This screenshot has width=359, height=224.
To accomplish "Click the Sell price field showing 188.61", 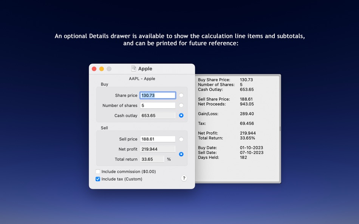I will (x=158, y=139).
